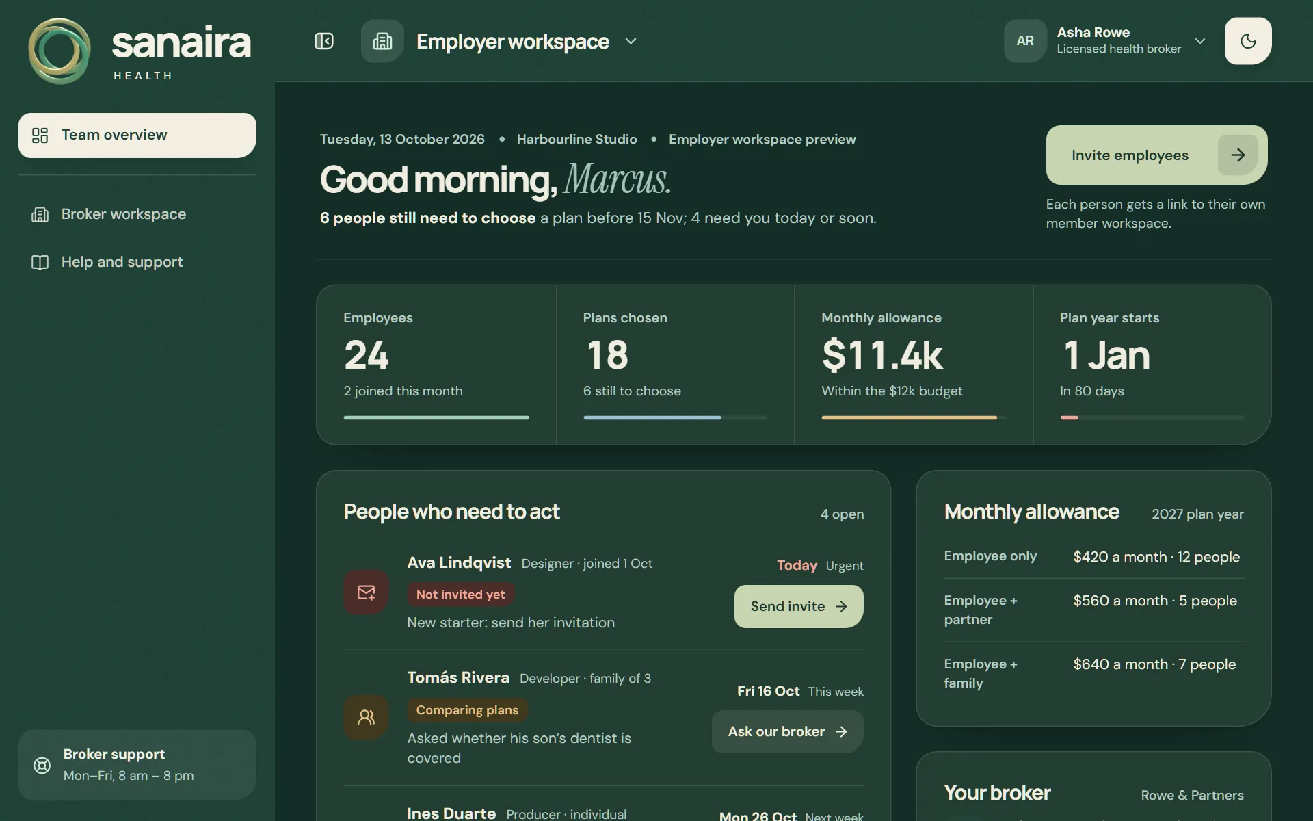This screenshot has width=1313, height=821.
Task: Open the Employer workspace switcher chevron
Action: tap(631, 41)
